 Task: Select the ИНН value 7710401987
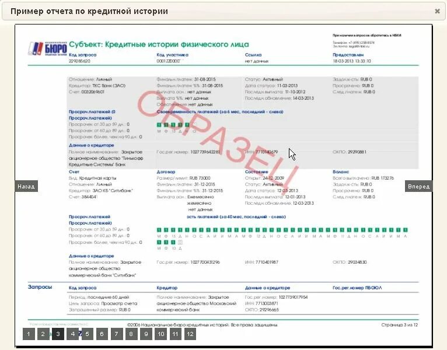tap(267, 262)
